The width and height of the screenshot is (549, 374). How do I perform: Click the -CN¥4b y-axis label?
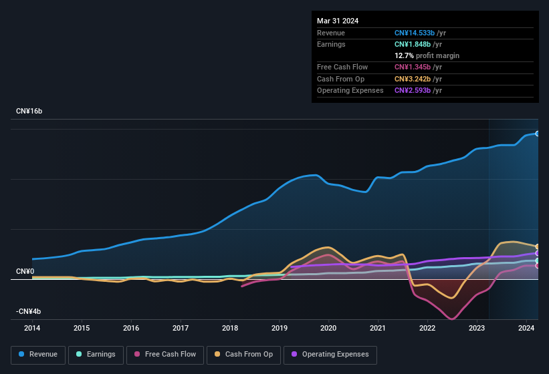[28, 311]
